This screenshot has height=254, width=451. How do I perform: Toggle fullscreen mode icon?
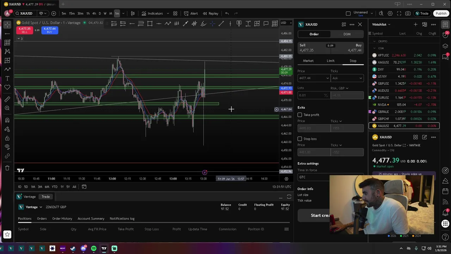click(399, 13)
